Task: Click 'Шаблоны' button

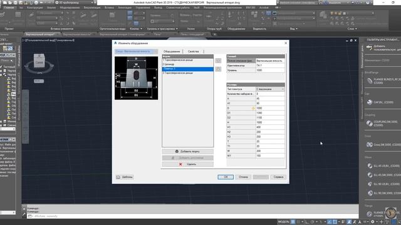Action: tap(125, 177)
